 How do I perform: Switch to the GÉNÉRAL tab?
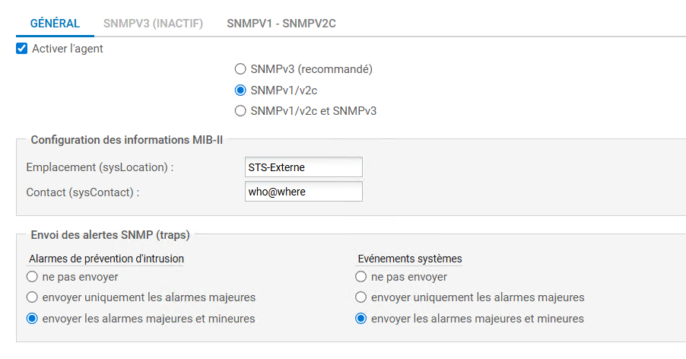click(x=55, y=24)
